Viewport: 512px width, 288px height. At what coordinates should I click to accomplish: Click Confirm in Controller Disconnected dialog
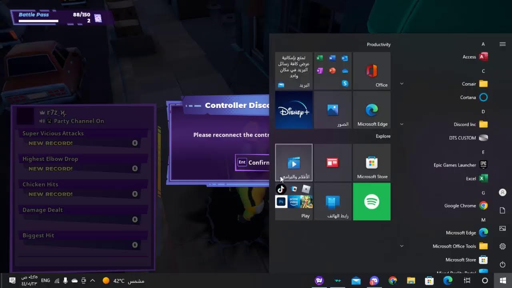pyautogui.click(x=253, y=162)
